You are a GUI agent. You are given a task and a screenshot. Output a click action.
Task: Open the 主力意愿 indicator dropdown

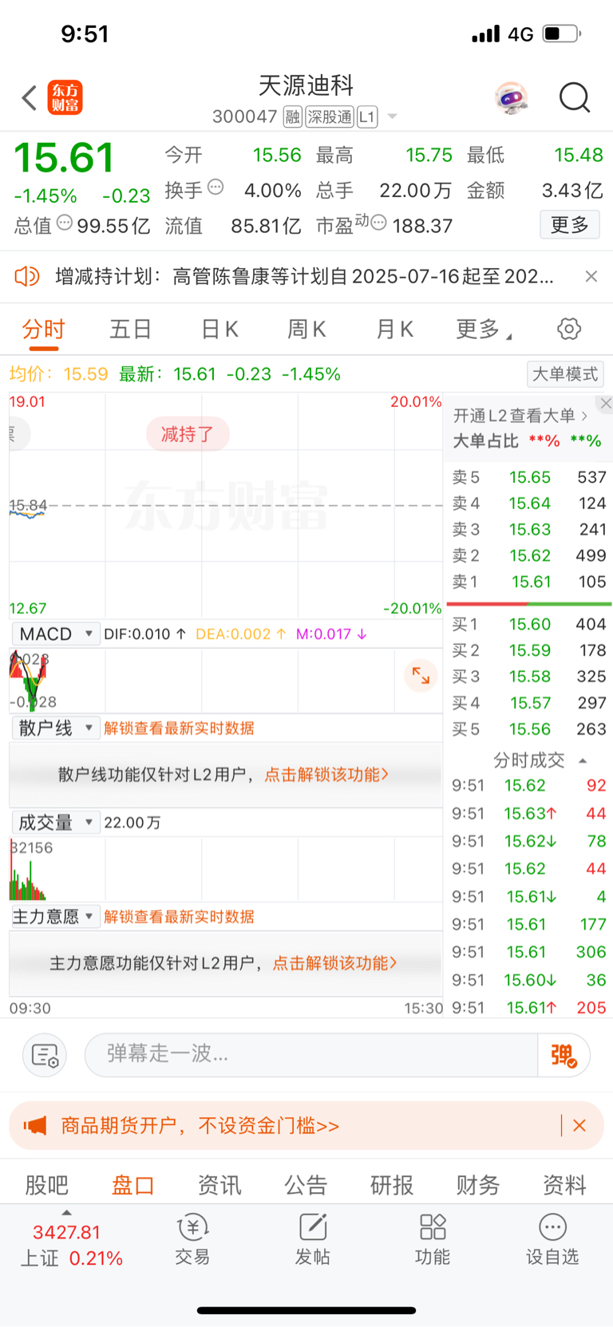point(55,916)
